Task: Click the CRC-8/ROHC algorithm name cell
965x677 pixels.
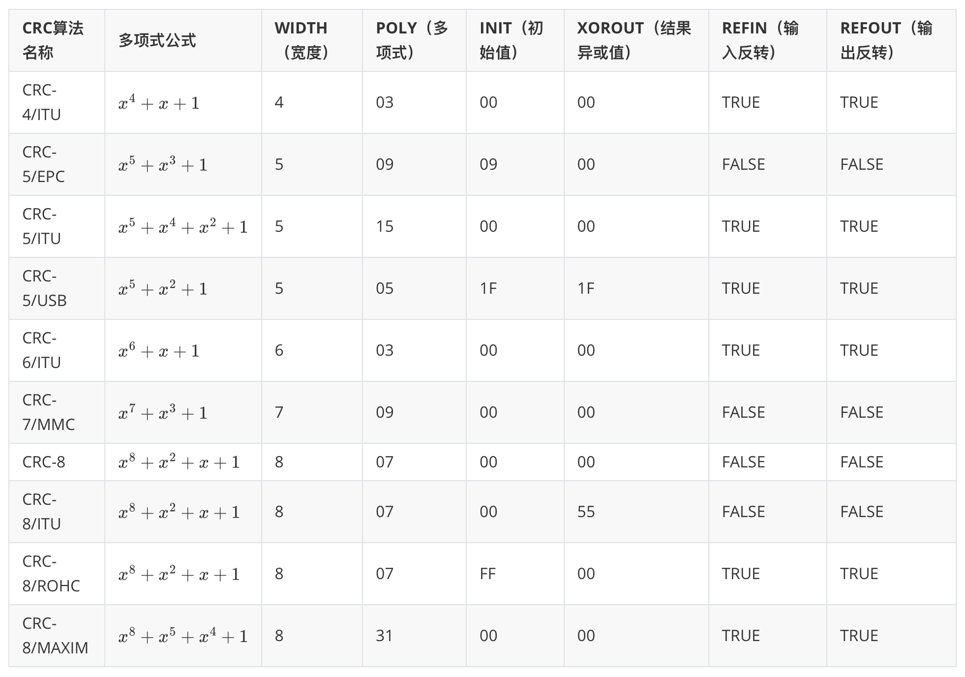Action: 51,574
